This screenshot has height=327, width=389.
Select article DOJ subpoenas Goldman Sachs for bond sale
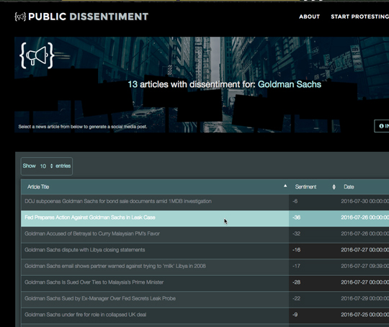tap(118, 201)
